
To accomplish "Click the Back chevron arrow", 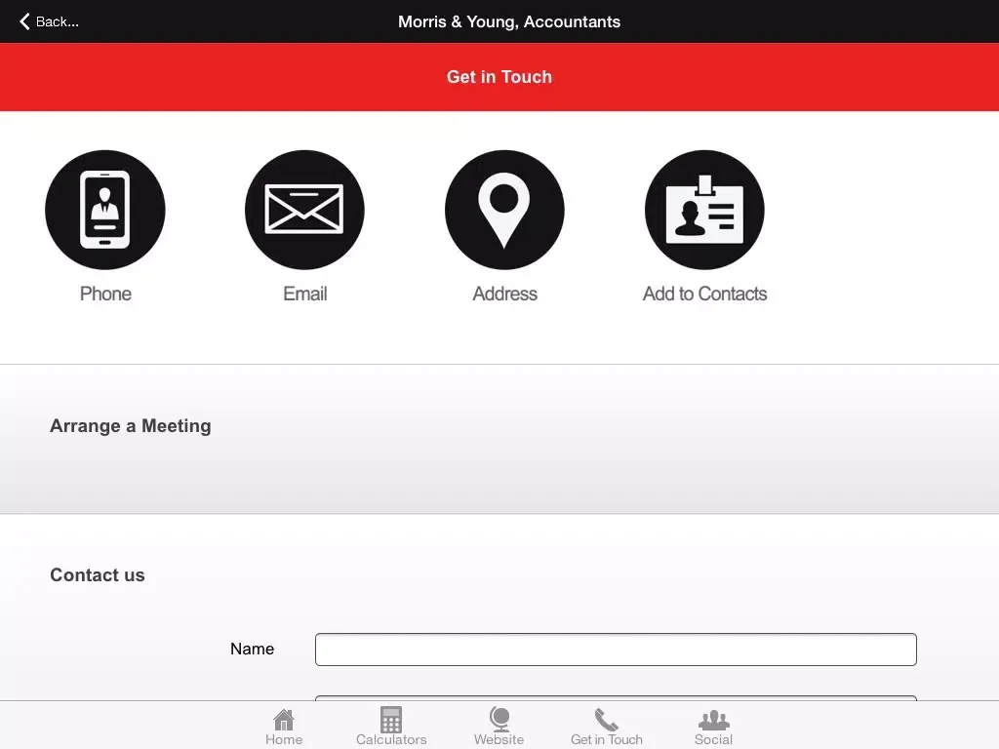I will pyautogui.click(x=25, y=21).
